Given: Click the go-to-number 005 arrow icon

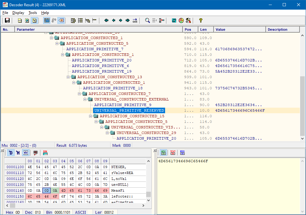Looking at the screenshot, I should (x=135, y=20).
